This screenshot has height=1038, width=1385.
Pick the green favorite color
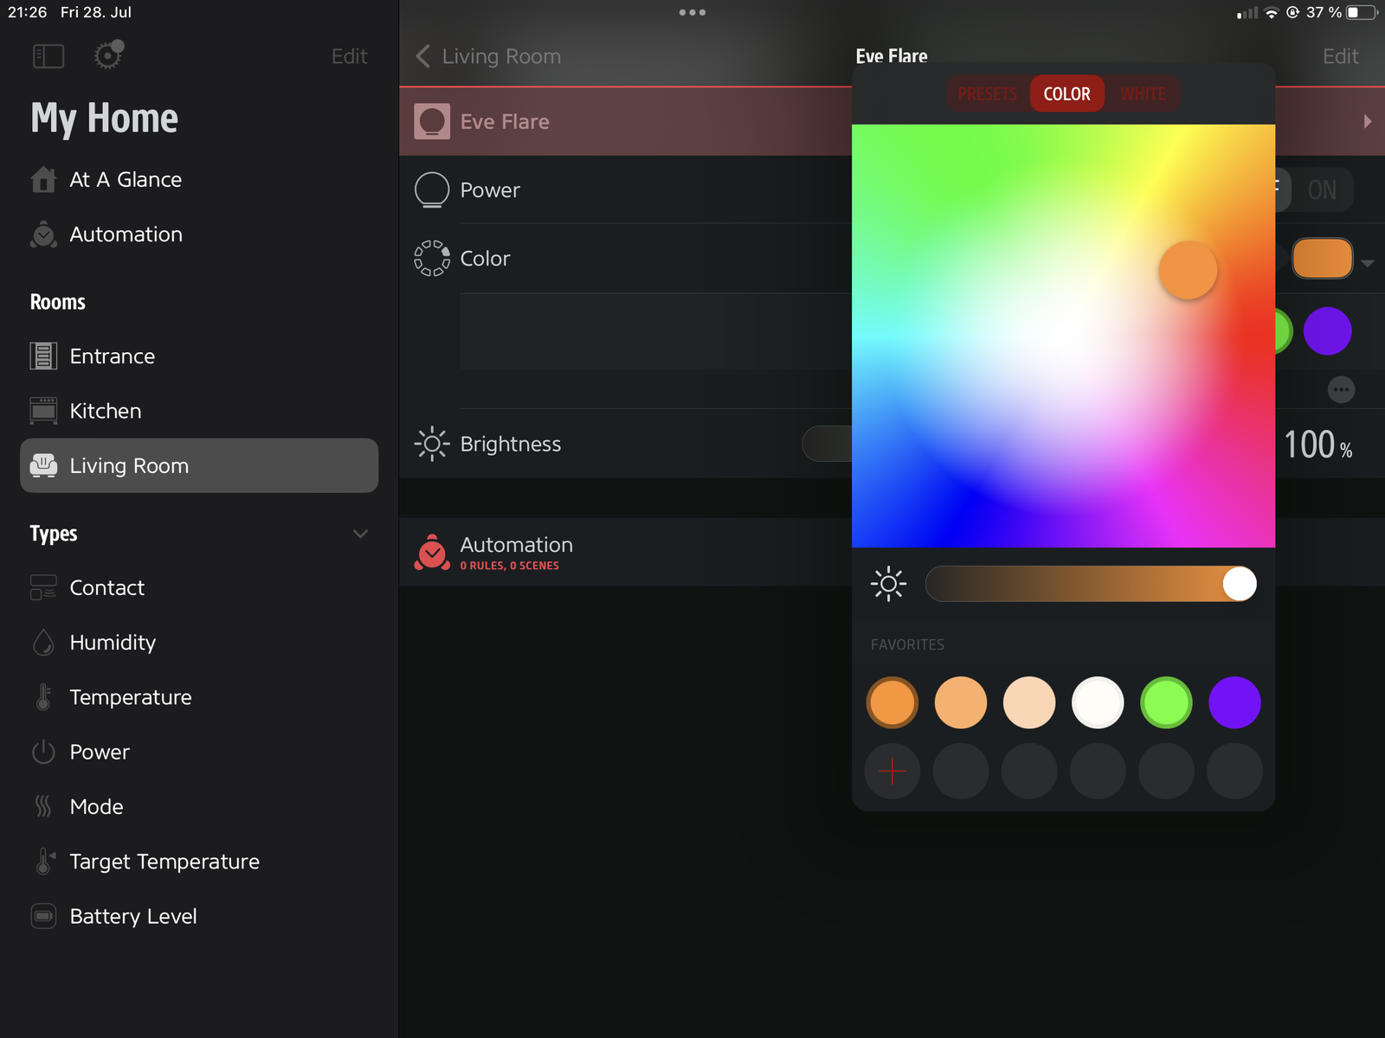(1166, 702)
